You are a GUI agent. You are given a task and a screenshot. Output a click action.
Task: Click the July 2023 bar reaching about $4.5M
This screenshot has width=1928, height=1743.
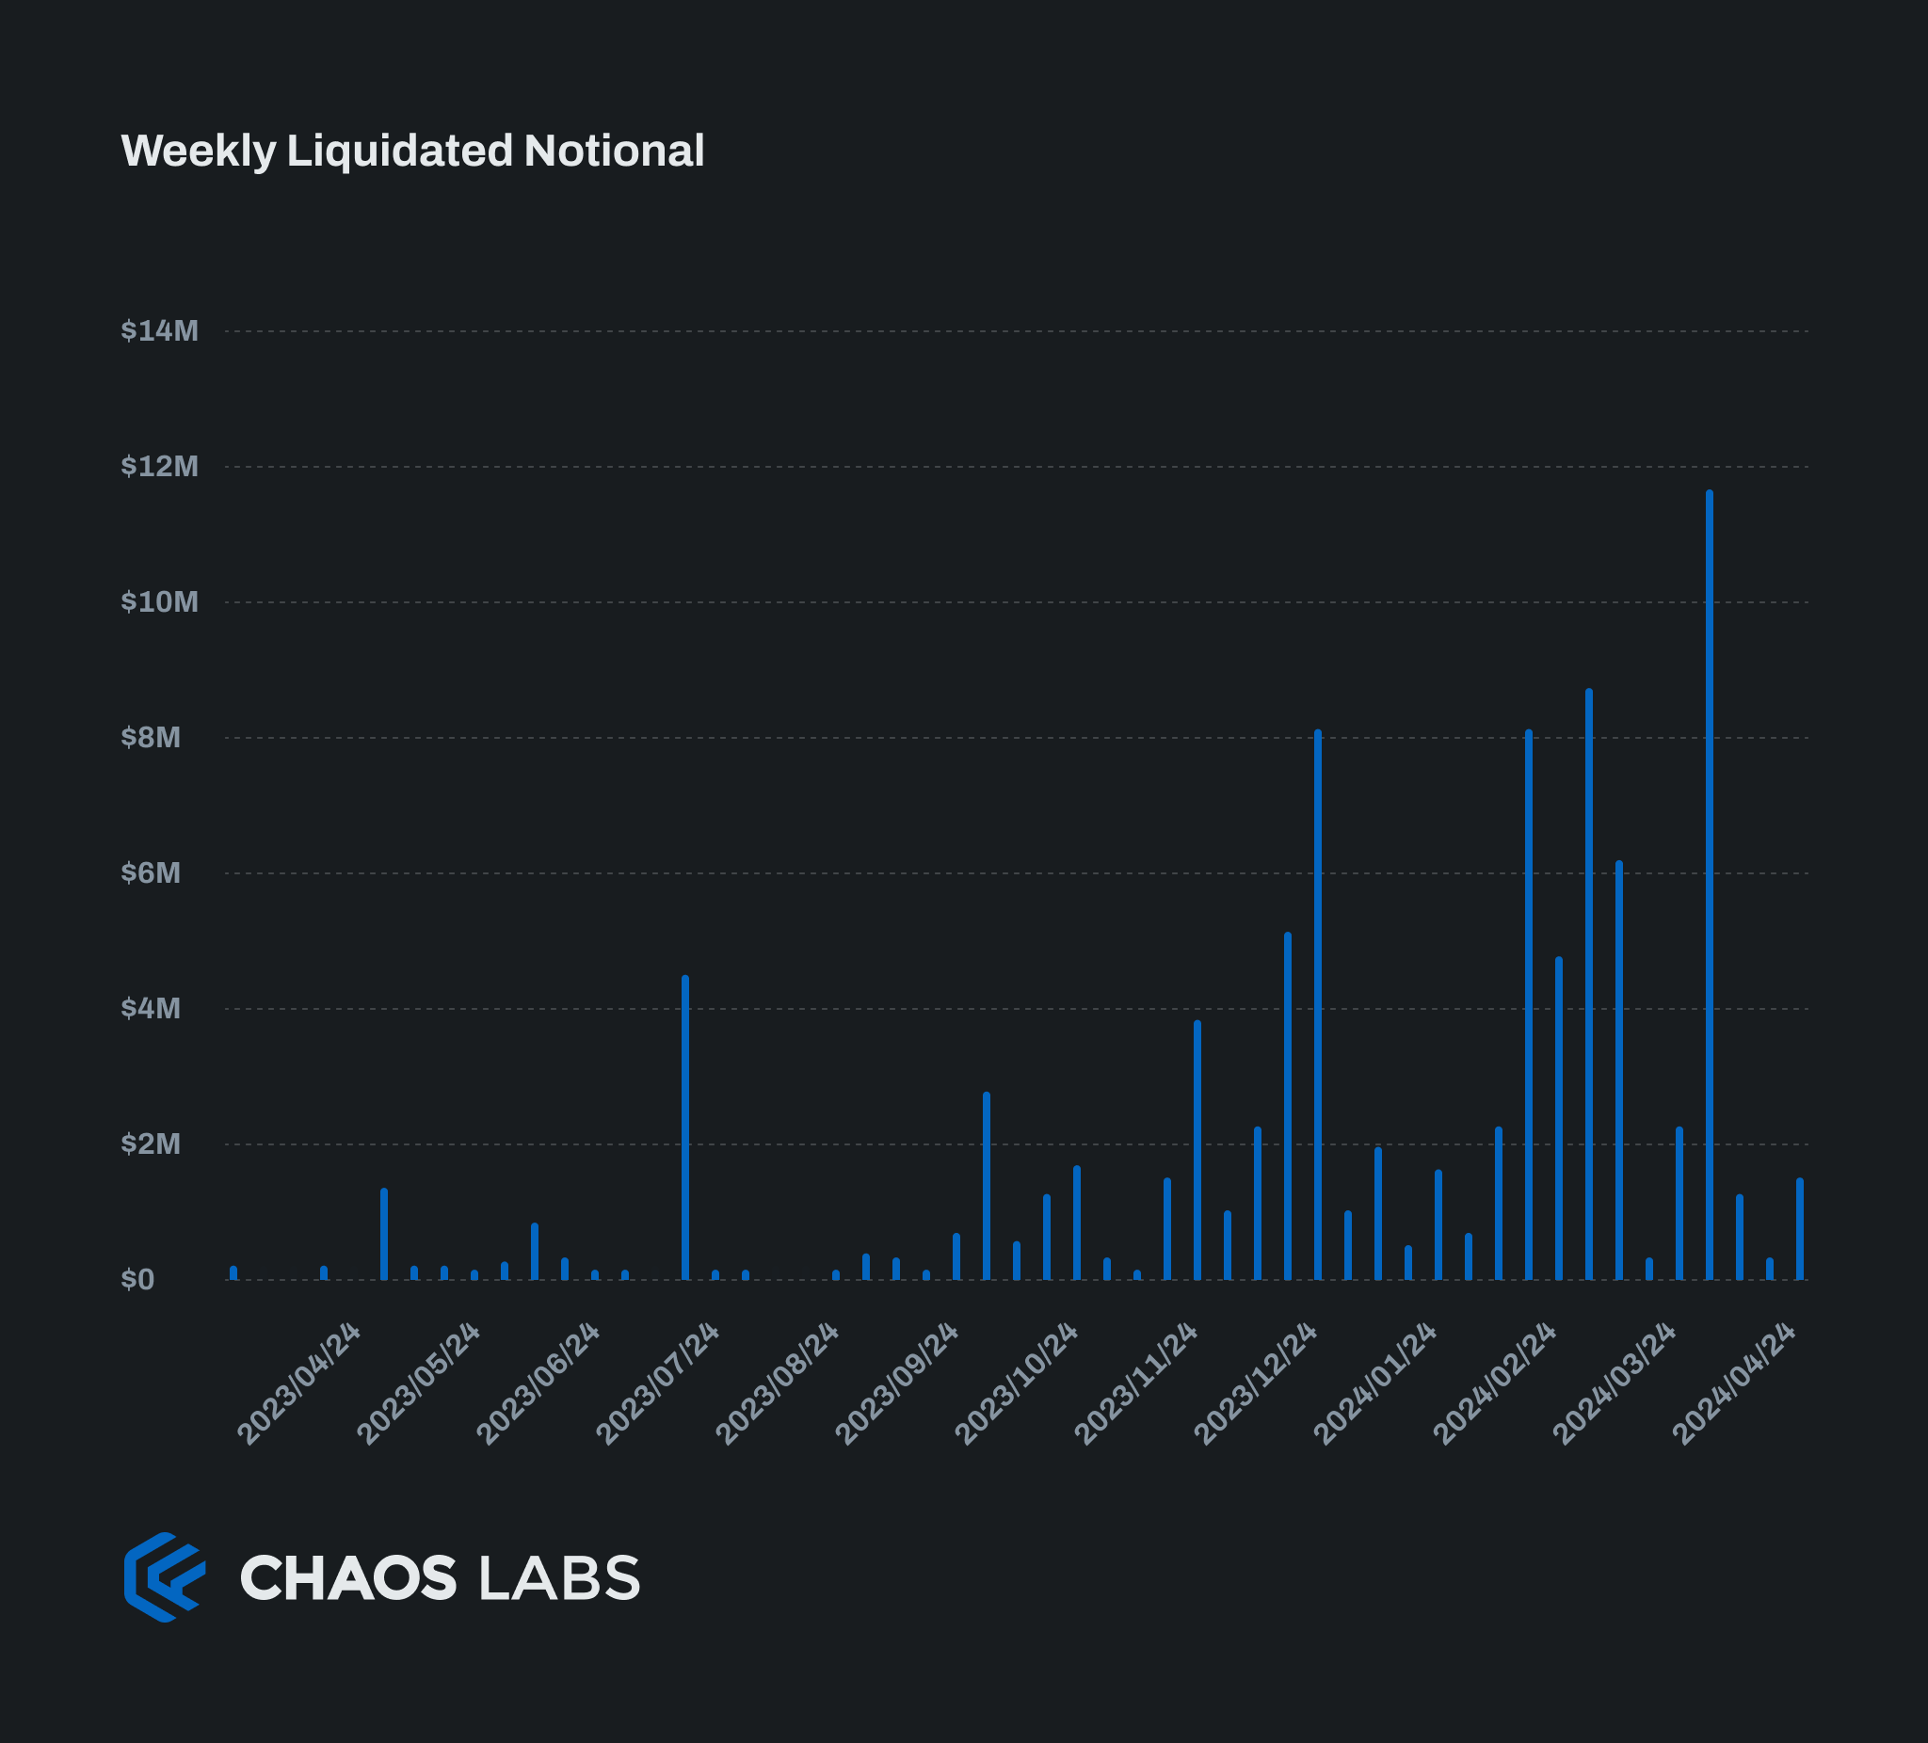(684, 1127)
